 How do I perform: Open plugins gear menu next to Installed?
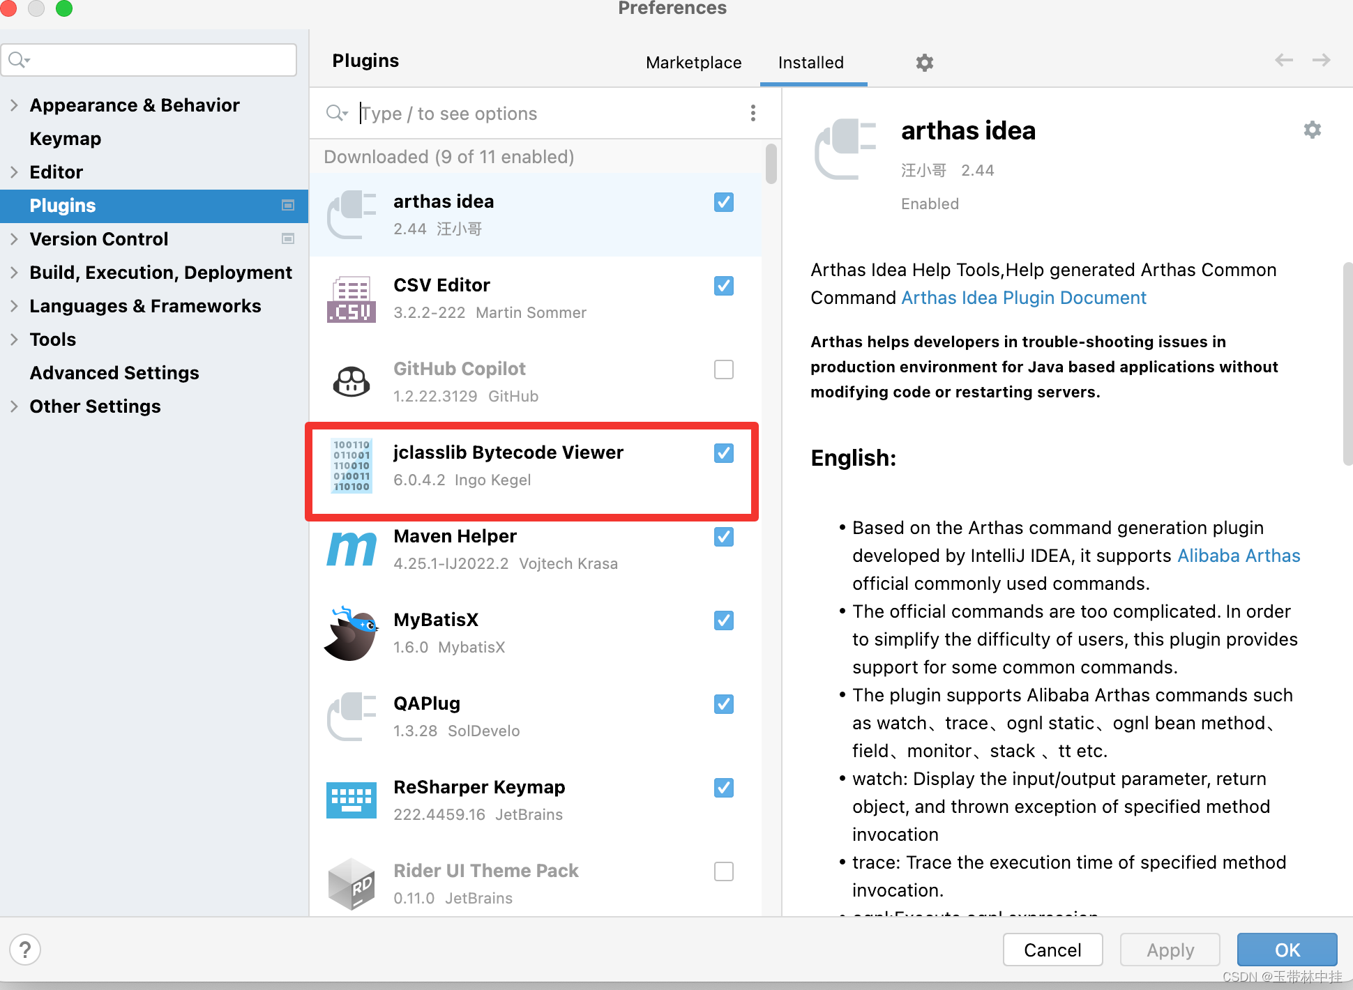point(924,63)
